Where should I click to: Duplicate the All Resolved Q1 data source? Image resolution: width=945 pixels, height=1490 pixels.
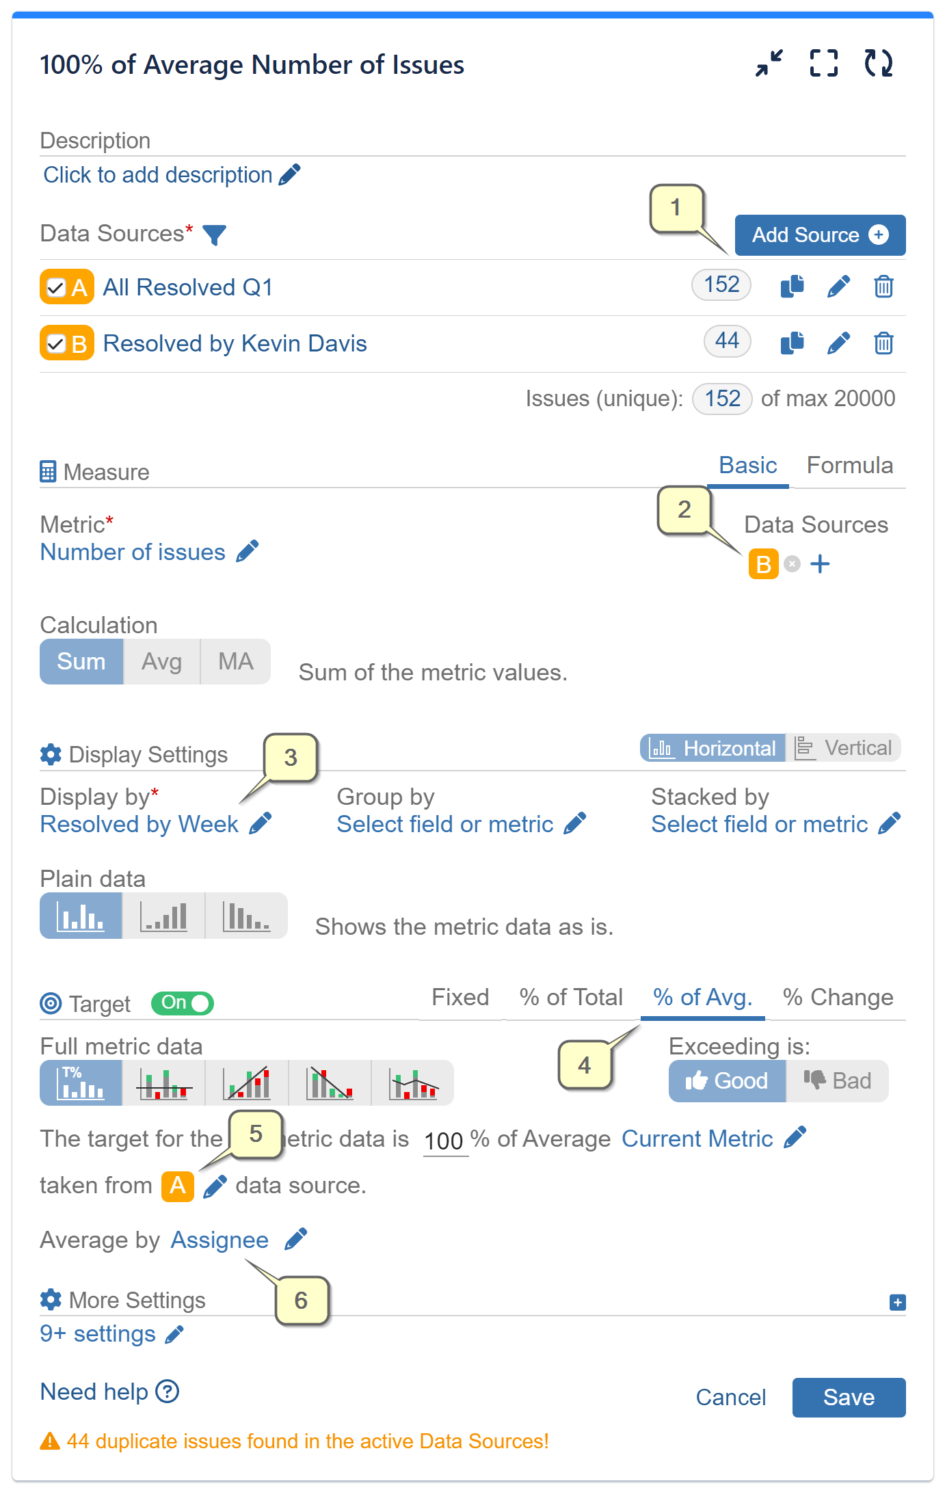pos(793,287)
